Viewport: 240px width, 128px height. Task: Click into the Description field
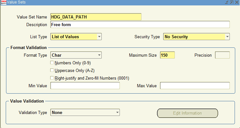point(140,25)
